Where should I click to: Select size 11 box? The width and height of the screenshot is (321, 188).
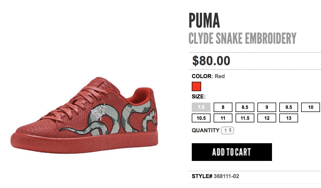(223, 118)
